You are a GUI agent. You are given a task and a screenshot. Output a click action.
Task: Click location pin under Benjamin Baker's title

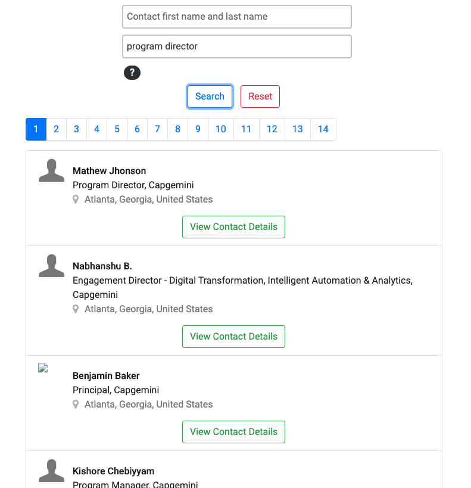tap(76, 404)
